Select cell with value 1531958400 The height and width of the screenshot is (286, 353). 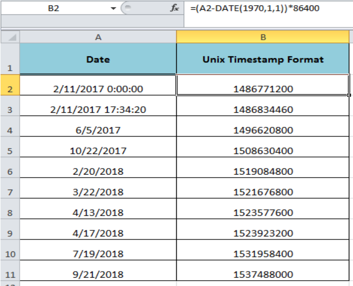click(x=263, y=250)
